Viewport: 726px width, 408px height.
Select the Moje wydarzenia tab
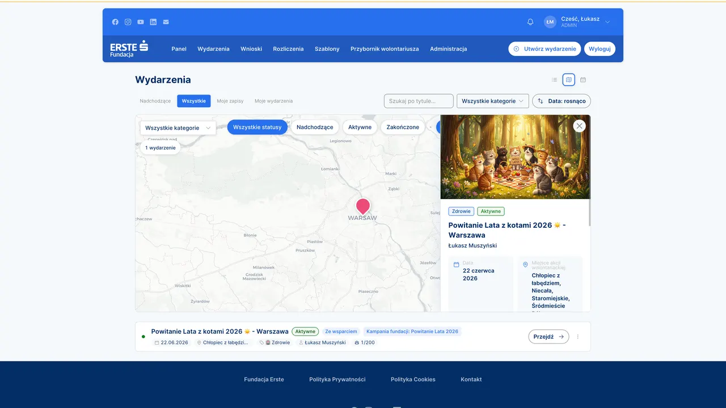[x=274, y=101]
